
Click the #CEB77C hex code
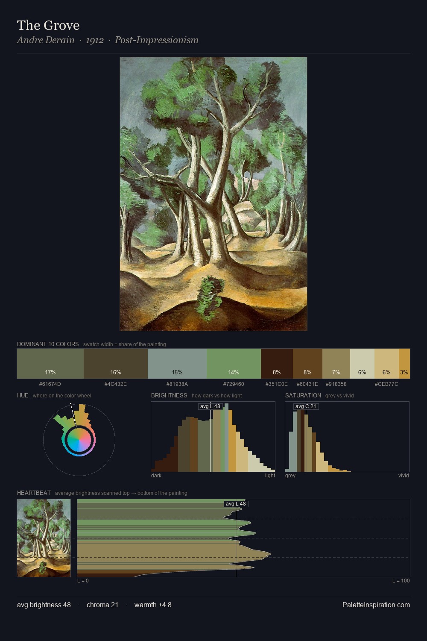(x=386, y=384)
